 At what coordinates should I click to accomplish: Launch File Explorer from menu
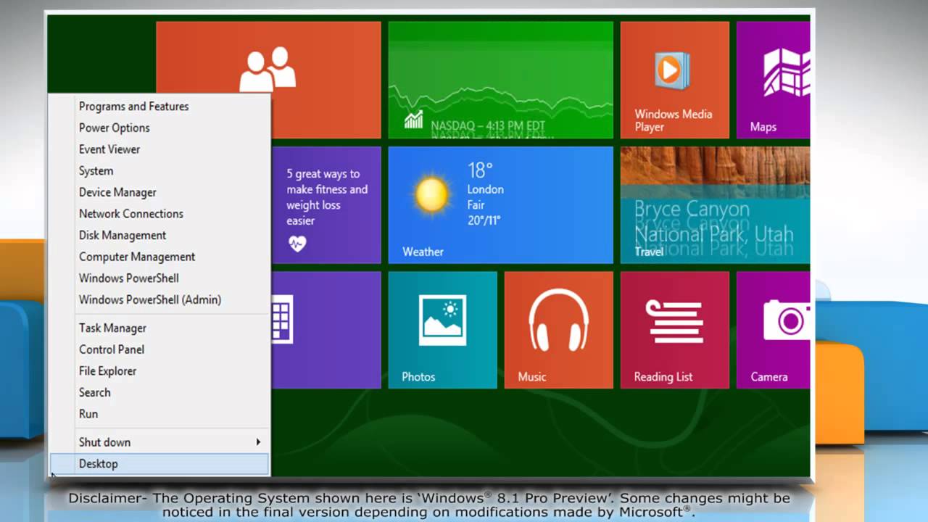107,371
